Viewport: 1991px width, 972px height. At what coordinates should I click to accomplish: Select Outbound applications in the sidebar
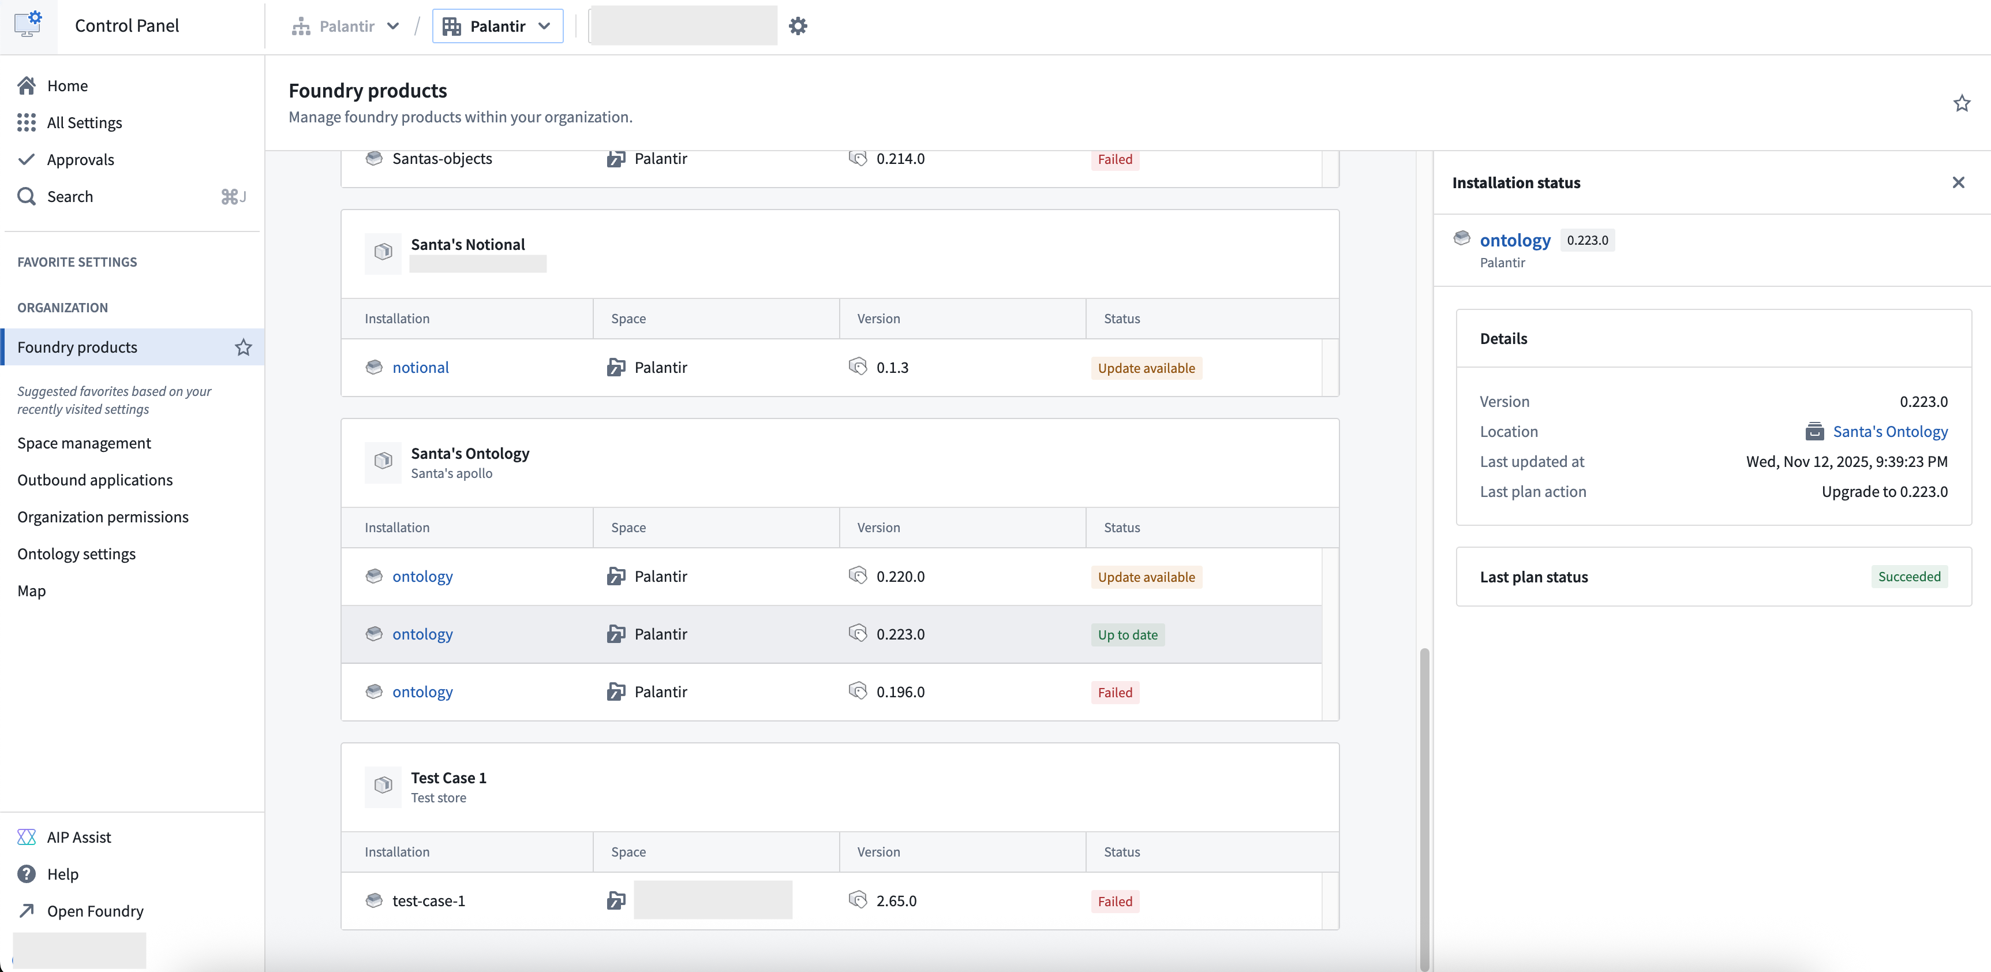click(93, 480)
